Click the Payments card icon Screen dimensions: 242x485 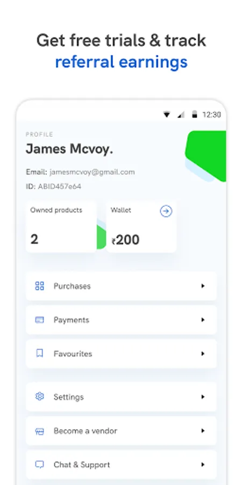(39, 320)
